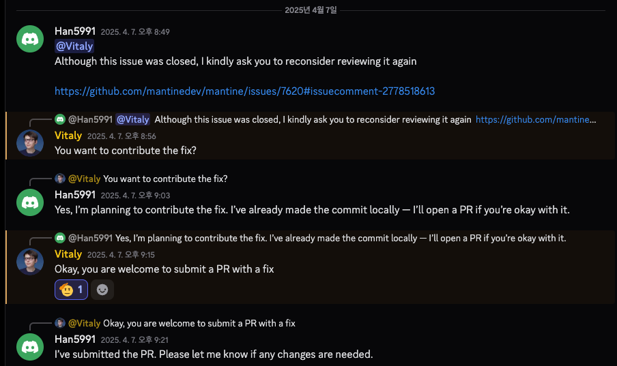Open Vitaly's profile picture on the 9:15 message
The image size is (617, 366).
coord(30,261)
